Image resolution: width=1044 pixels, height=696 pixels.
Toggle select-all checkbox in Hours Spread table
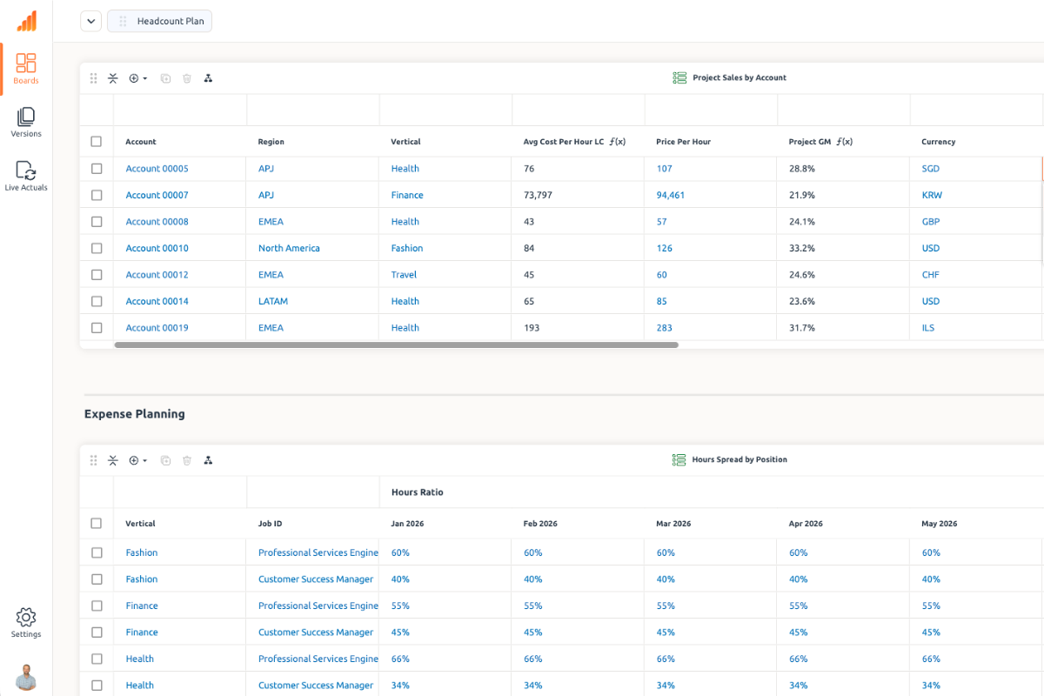(97, 524)
